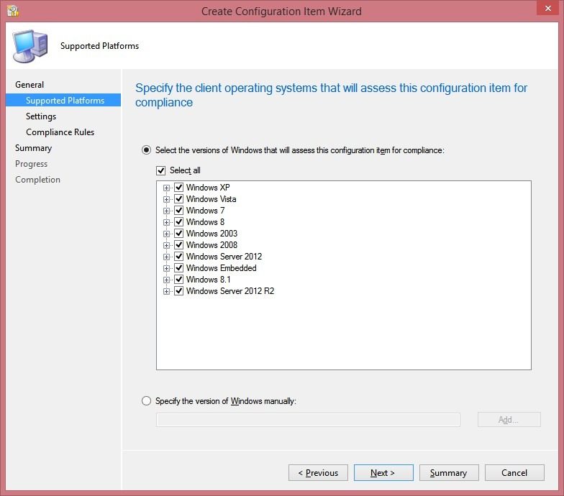Screen dimensions: 564x496
Task: Select the Windows XP label in the tree
Action: click(208, 187)
